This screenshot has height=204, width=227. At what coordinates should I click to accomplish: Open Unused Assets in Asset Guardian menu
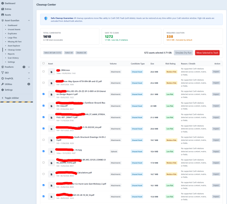[14, 29]
